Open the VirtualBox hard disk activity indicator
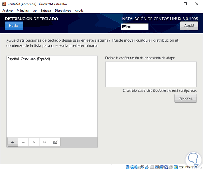Image resolution: width=203 pixels, height=170 pixels. point(128,167)
